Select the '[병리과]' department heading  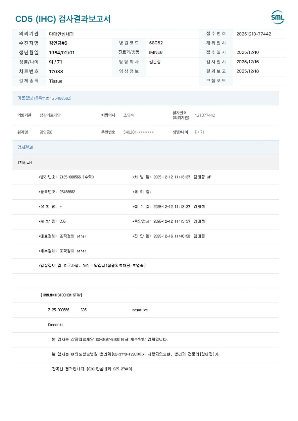point(25,162)
